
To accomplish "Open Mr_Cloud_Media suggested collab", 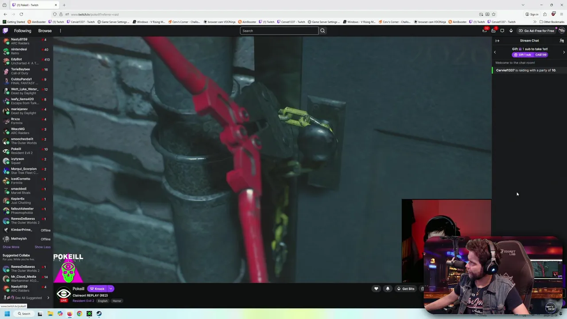I will 27,279.
